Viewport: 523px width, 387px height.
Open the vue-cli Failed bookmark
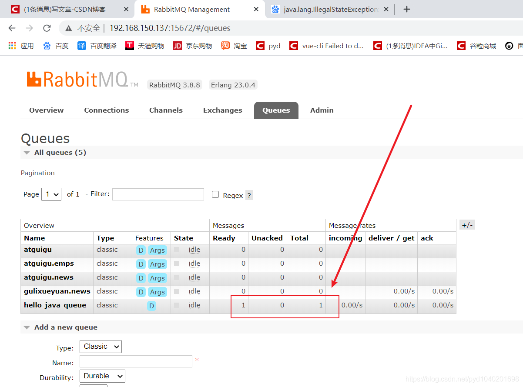tap(326, 46)
